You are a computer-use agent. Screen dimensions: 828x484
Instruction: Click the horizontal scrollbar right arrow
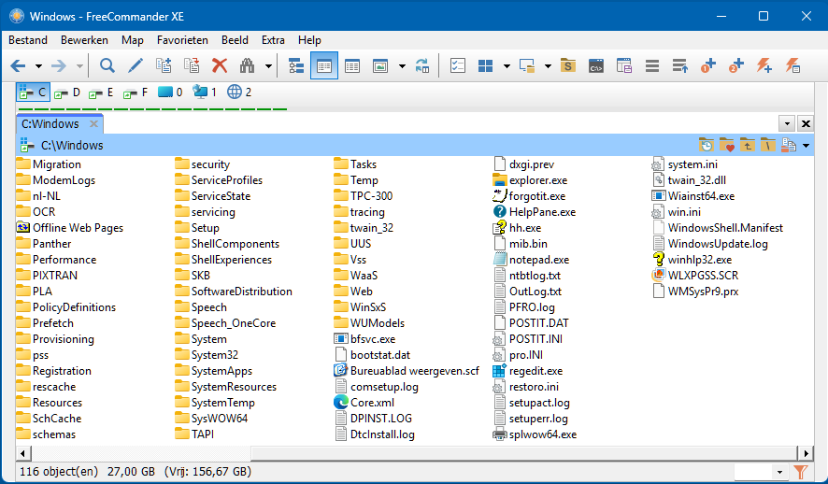tap(806, 453)
